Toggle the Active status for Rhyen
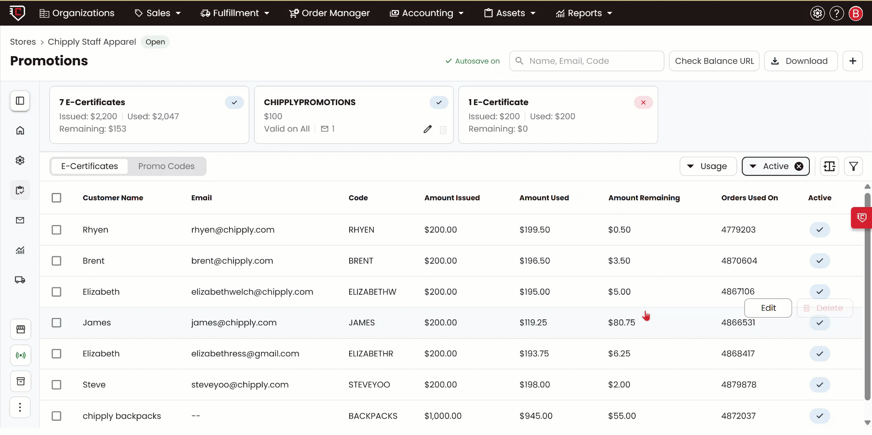The height and width of the screenshot is (435, 872). click(820, 230)
